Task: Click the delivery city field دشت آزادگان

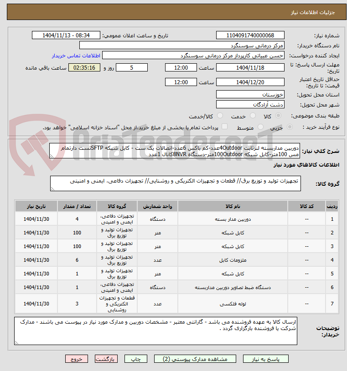Action: pos(250,104)
